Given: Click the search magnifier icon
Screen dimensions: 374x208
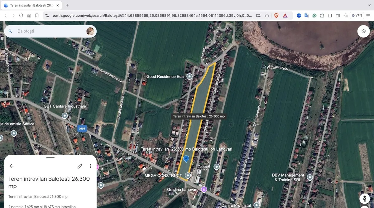Looking at the screenshot, I should pos(10,31).
